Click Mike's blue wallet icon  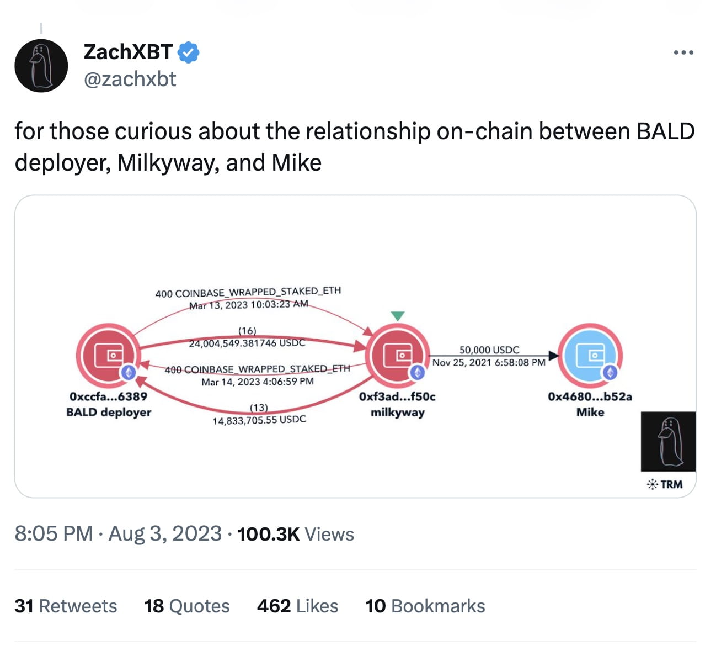(x=591, y=356)
